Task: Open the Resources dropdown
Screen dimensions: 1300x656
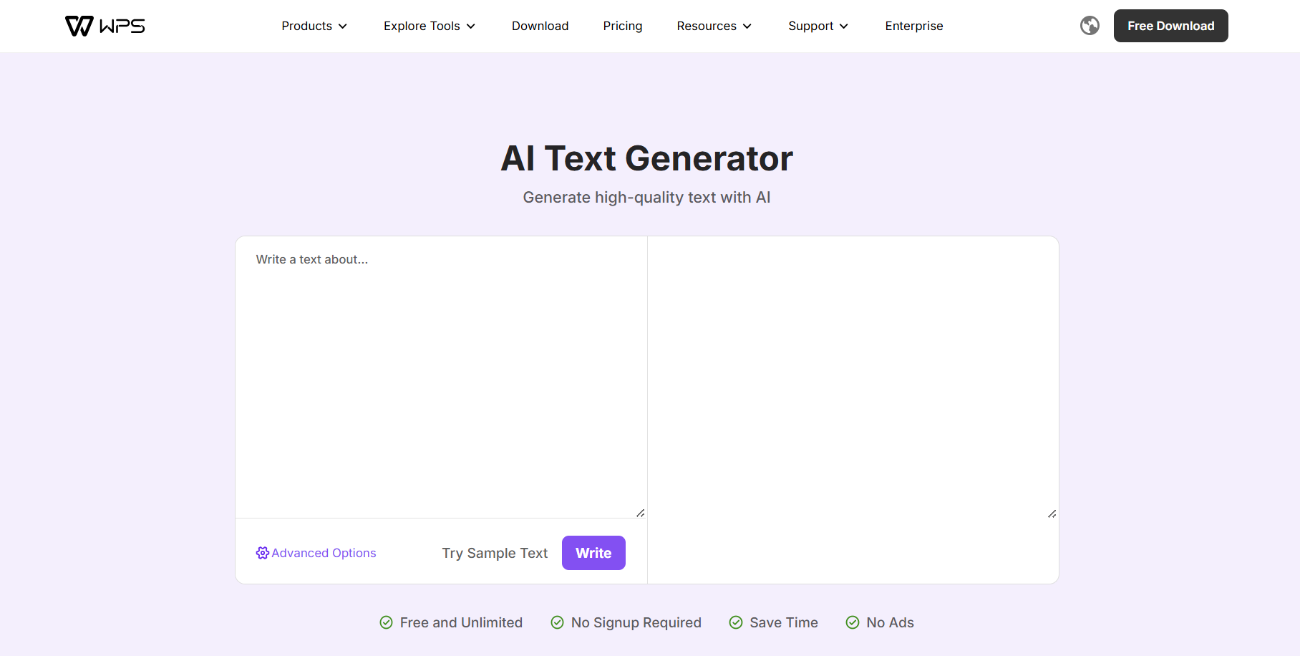Action: pos(713,26)
